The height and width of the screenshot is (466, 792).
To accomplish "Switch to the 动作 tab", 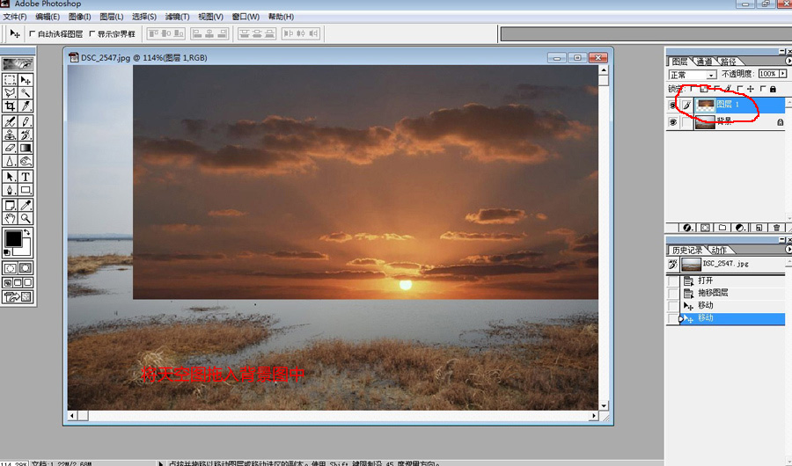I will click(x=719, y=251).
